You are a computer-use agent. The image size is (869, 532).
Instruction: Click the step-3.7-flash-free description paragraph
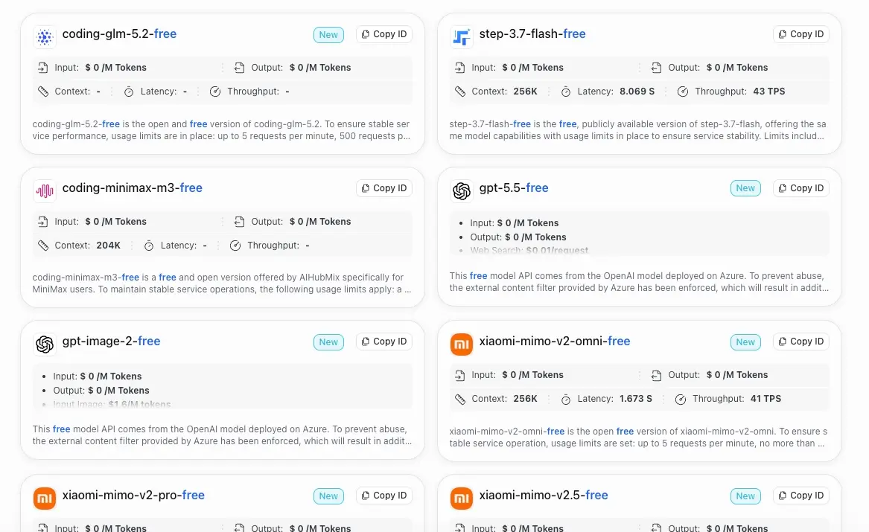pyautogui.click(x=638, y=130)
